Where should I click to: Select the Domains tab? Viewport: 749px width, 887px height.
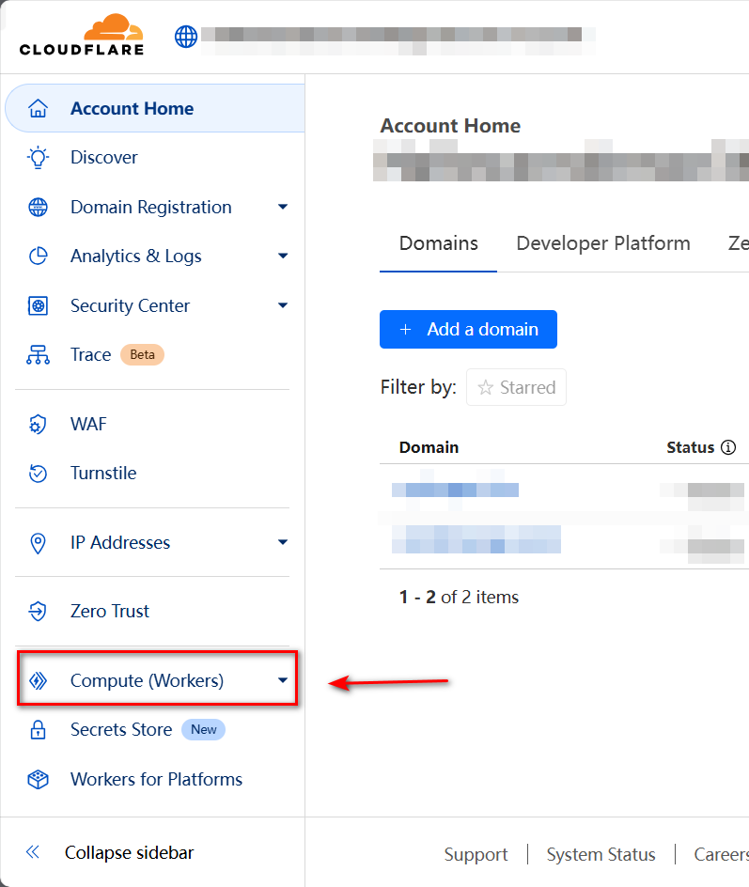point(438,244)
